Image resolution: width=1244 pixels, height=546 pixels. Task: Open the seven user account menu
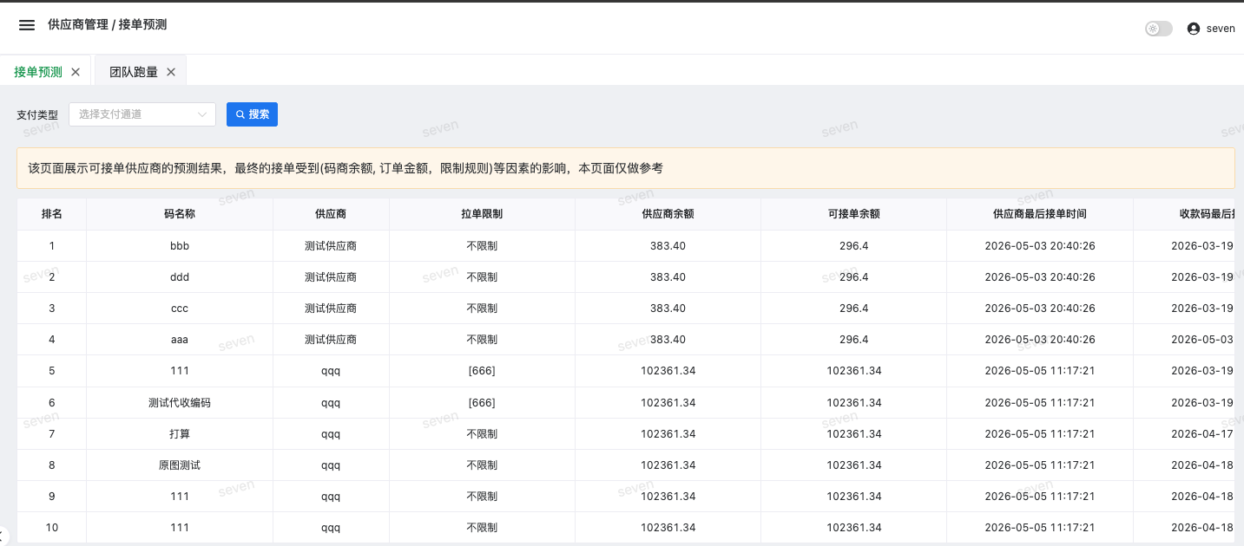coord(1211,29)
